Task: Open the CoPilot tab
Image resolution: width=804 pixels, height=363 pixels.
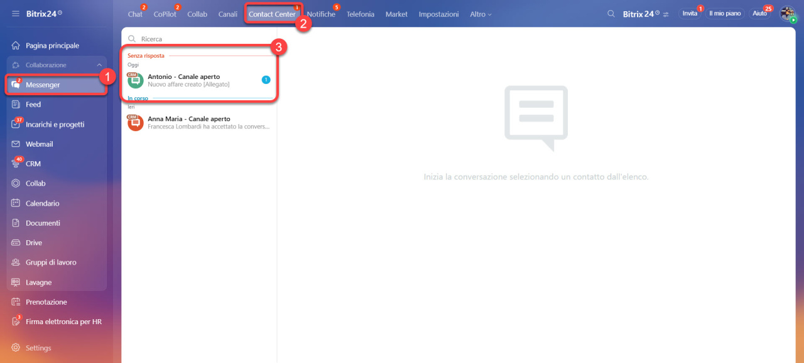Action: (x=165, y=14)
